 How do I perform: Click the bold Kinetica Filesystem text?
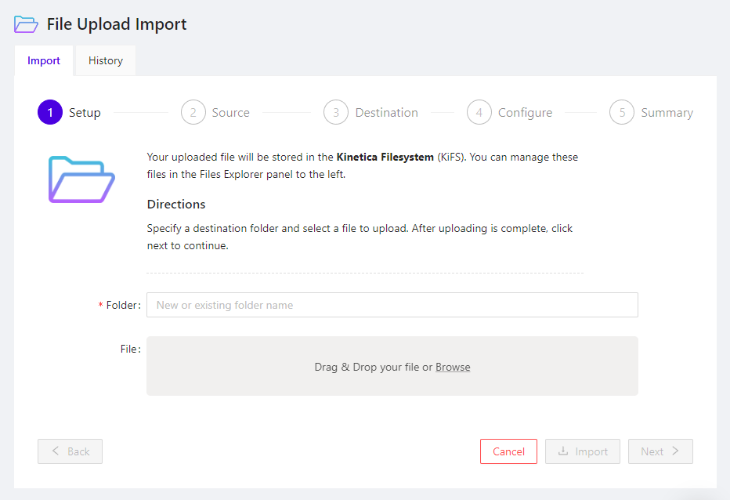385,157
